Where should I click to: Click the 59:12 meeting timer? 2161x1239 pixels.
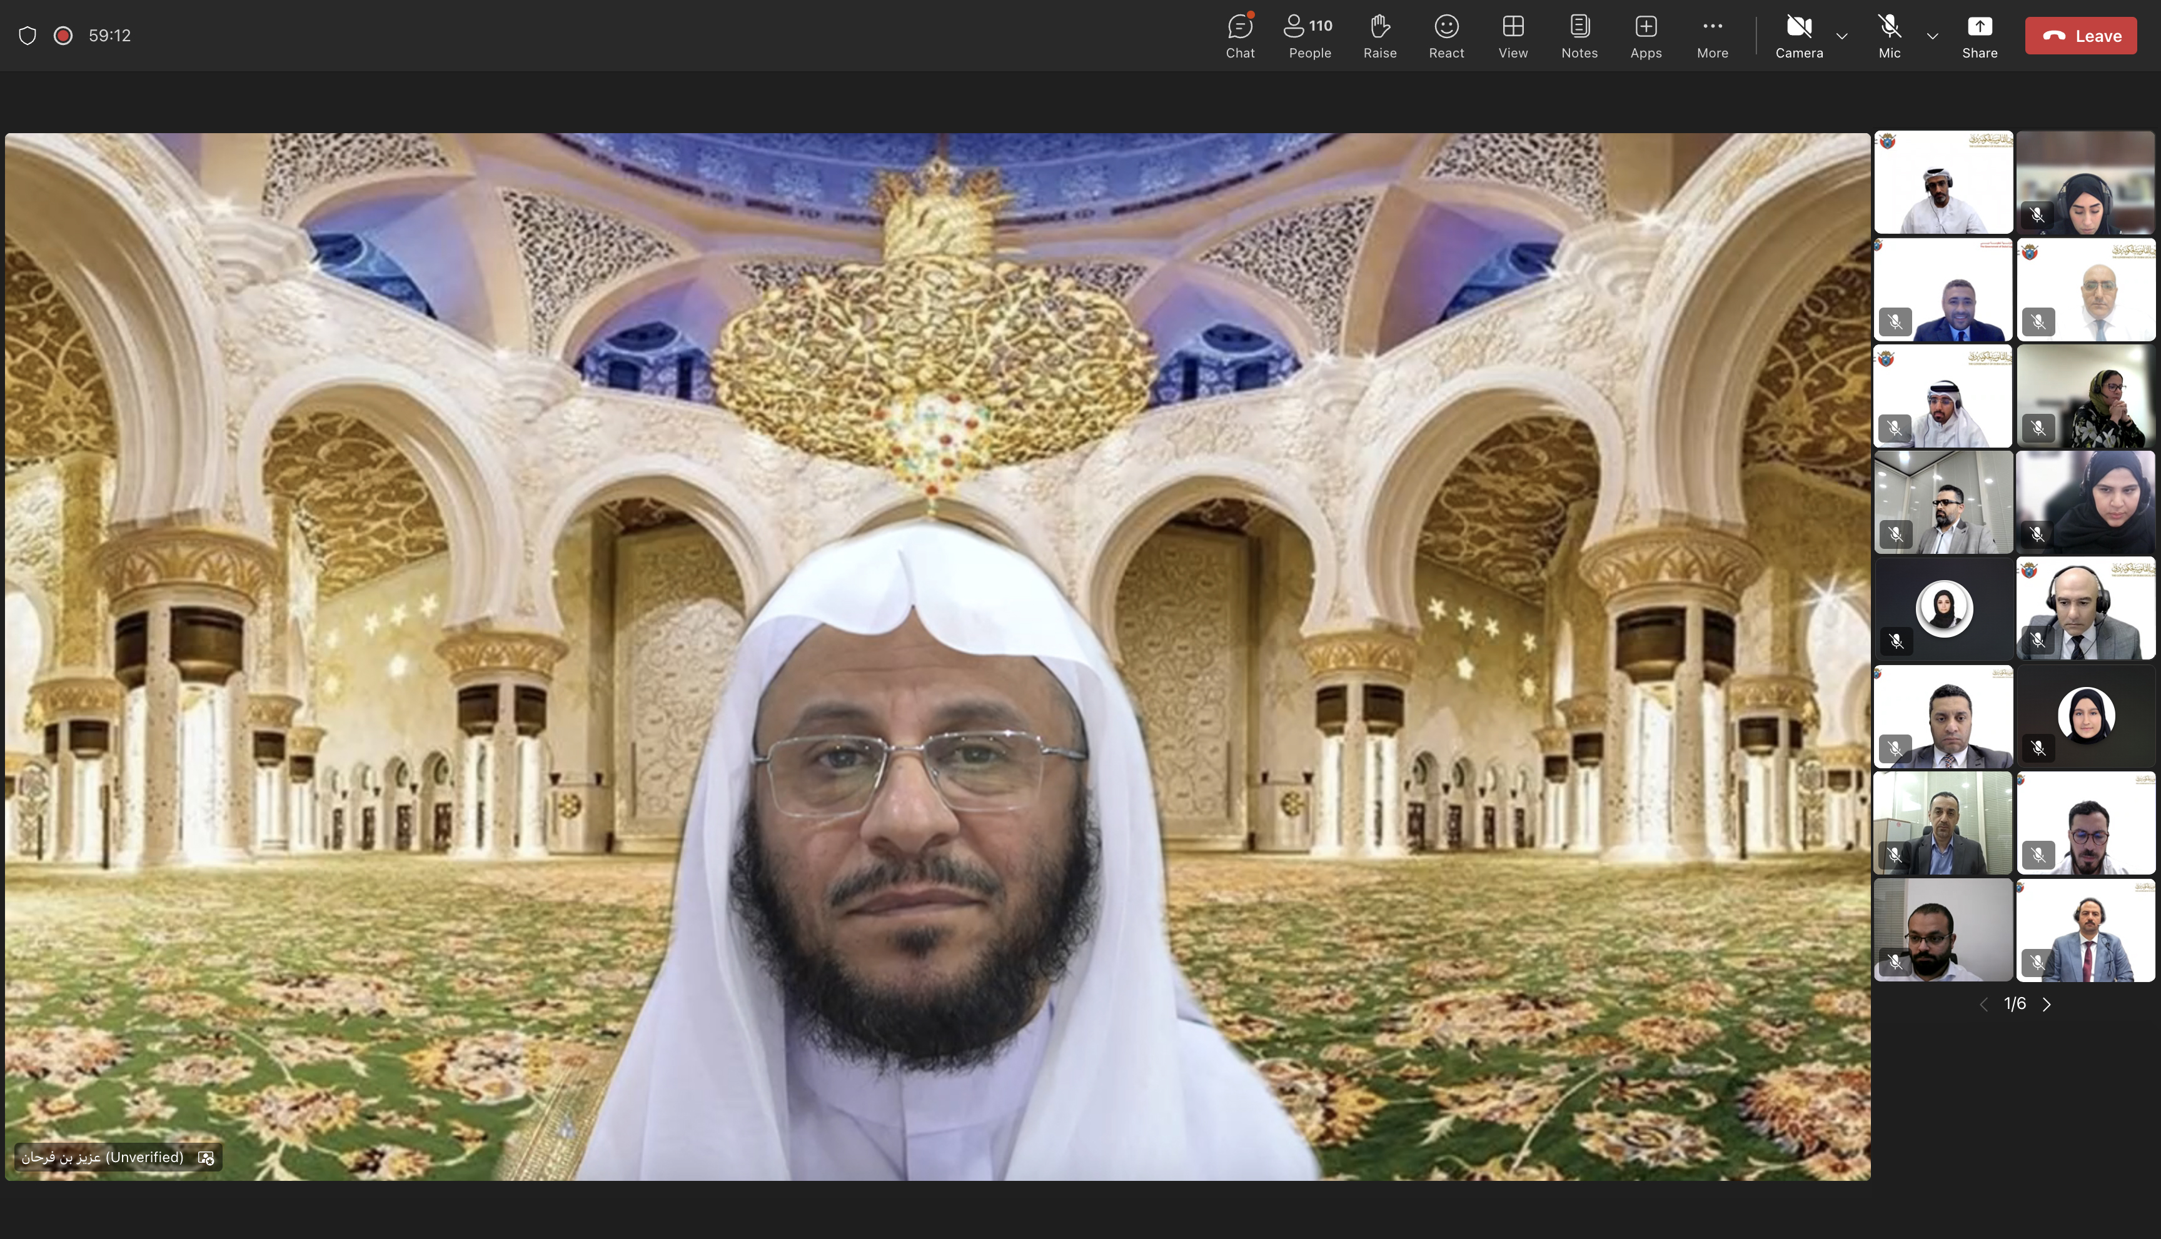click(110, 35)
